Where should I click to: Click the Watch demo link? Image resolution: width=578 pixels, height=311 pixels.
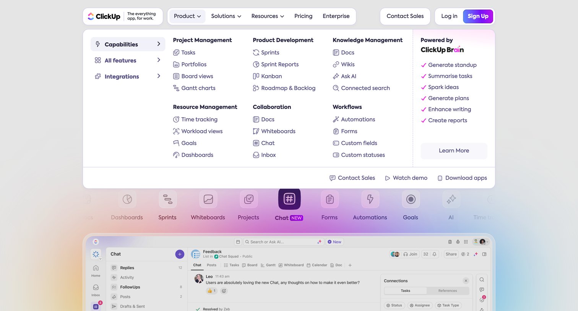pyautogui.click(x=406, y=178)
